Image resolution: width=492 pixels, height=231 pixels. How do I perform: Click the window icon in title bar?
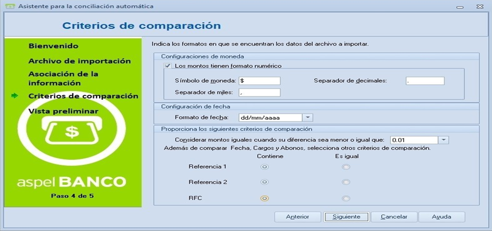coord(10,6)
